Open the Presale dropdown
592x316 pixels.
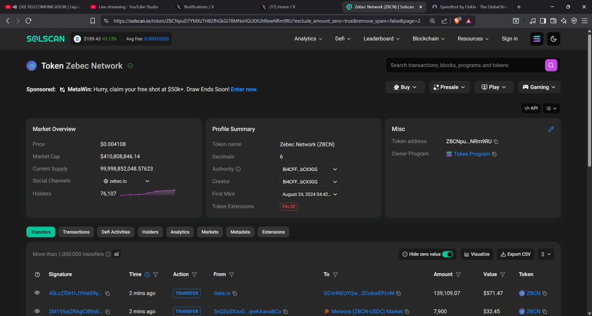[449, 87]
